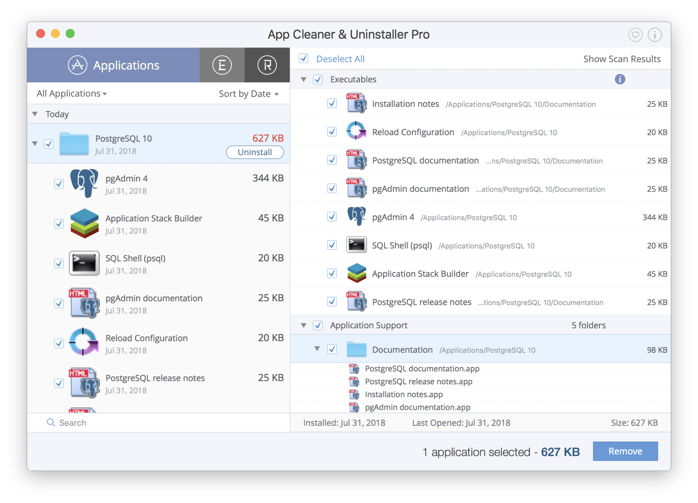The width and height of the screenshot is (698, 503).
Task: Select the SQL Shell terminal icon
Action: pos(84,263)
